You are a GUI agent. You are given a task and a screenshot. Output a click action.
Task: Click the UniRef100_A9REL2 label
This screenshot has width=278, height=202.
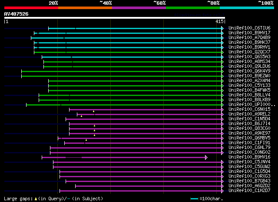click(x=249, y=114)
